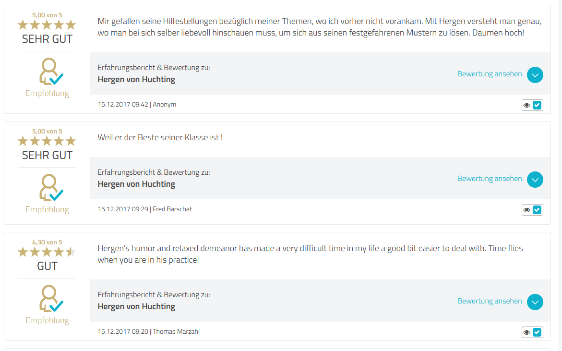Image resolution: width=562 pixels, height=351 pixels.
Task: Toggle the blue checkbox on Anonym's review
Action: point(537,105)
